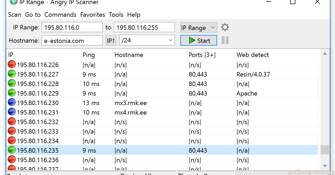335x175 pixels.
Task: Click blue status icon for 195.80.116.231
Action: [12, 112]
